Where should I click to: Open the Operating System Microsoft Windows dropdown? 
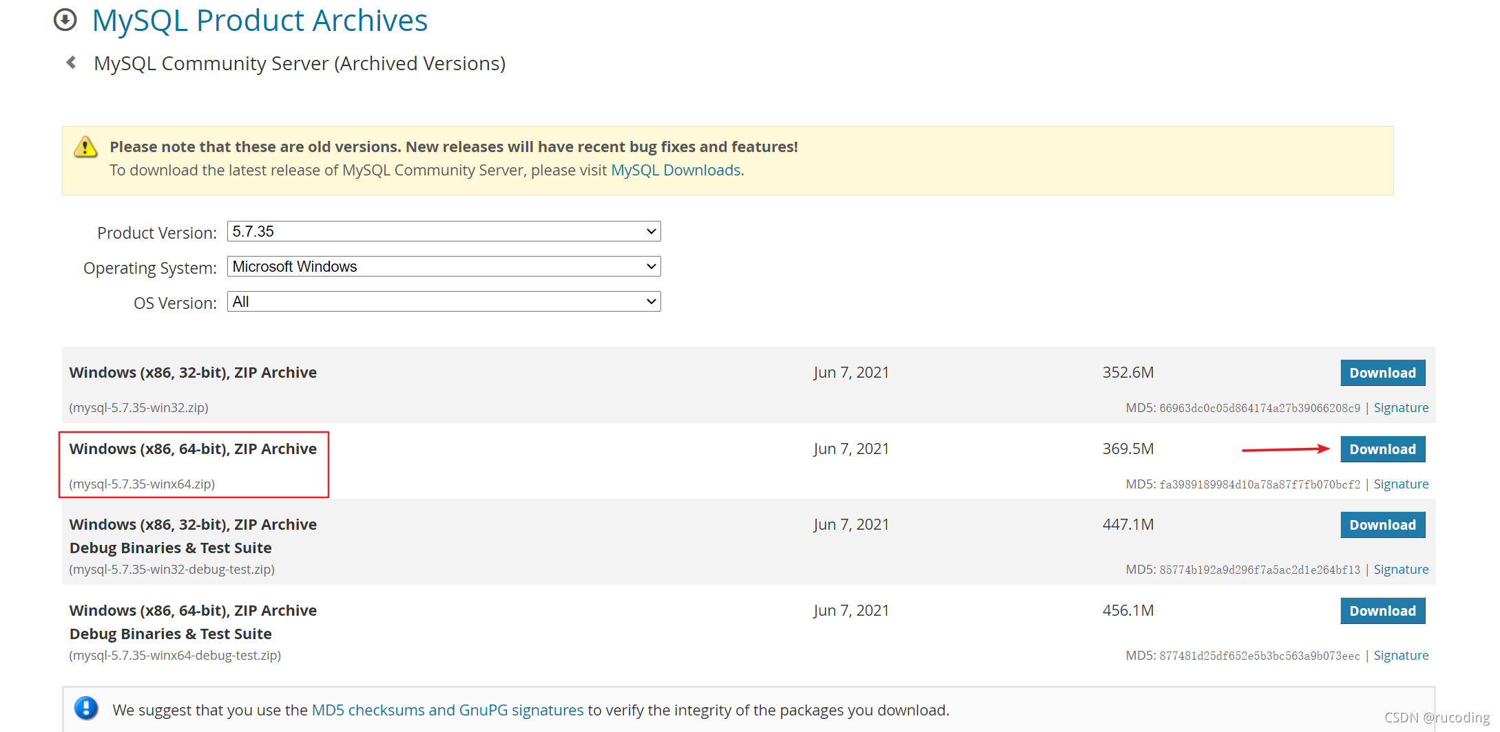coord(444,266)
